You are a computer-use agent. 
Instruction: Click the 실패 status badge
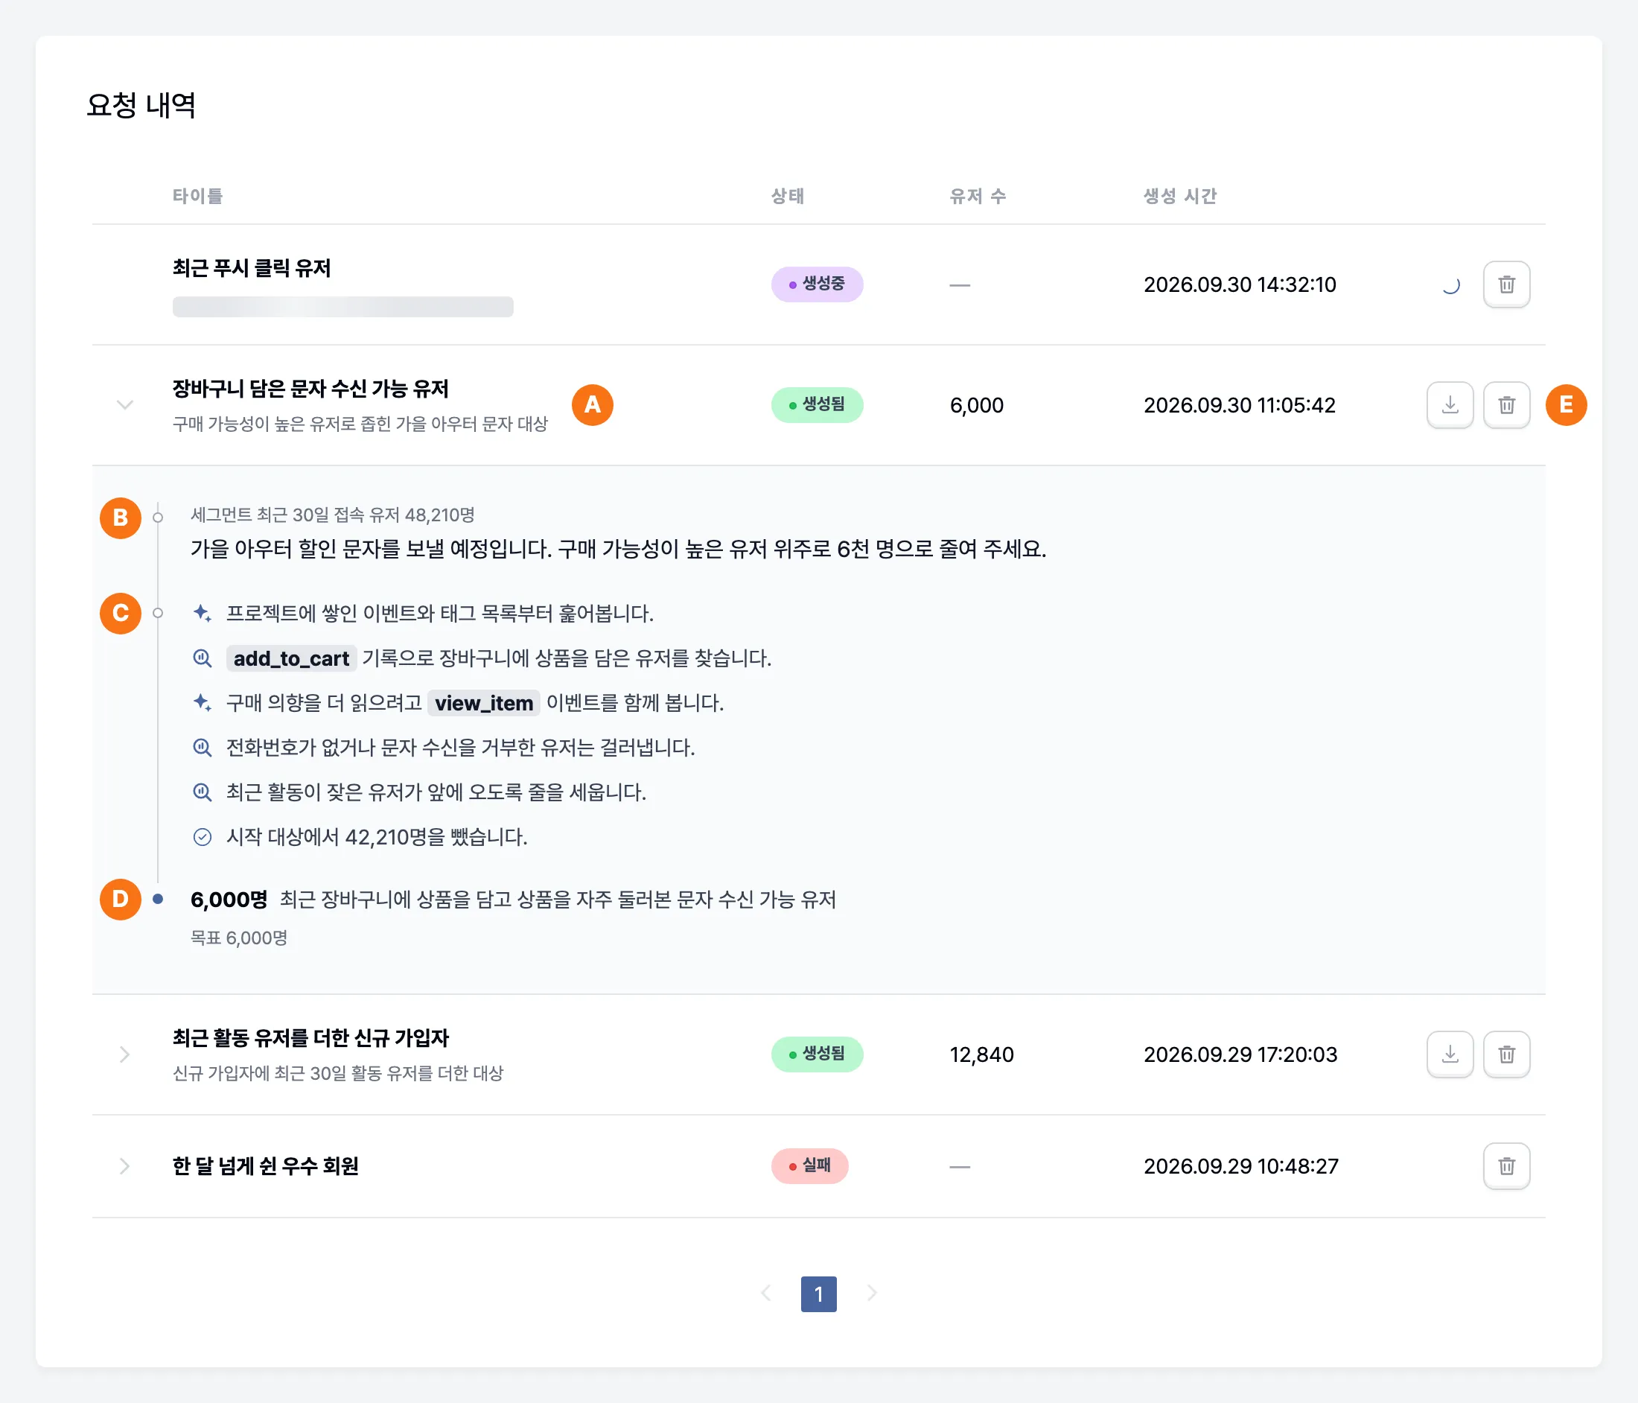coord(809,1165)
